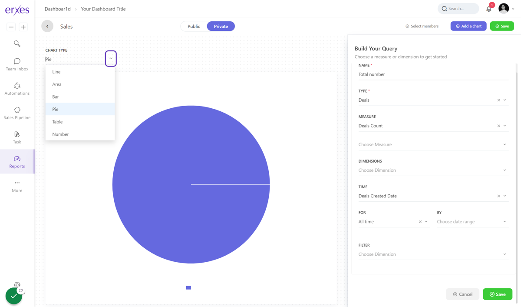Open the Filter Choose Dimension dropdown
Image resolution: width=521 pixels, height=307 pixels.
pos(433,254)
